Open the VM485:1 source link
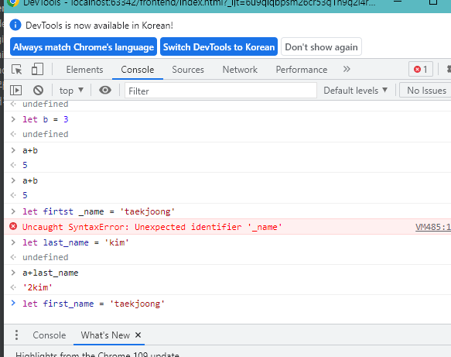This screenshot has width=451, height=357. click(433, 227)
